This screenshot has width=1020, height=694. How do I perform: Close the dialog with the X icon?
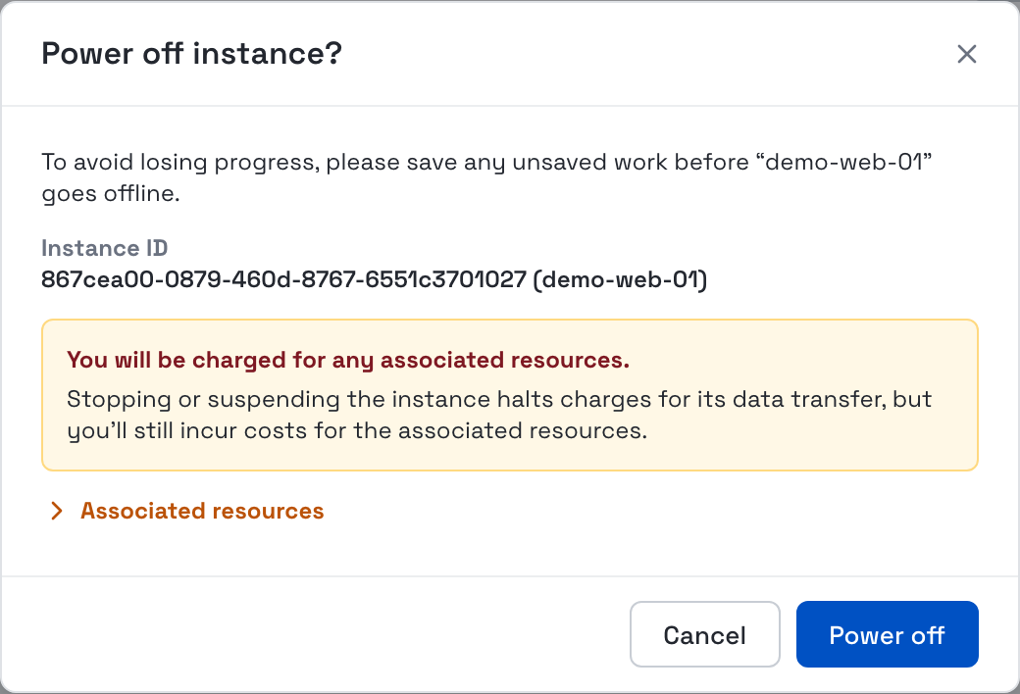click(x=967, y=54)
